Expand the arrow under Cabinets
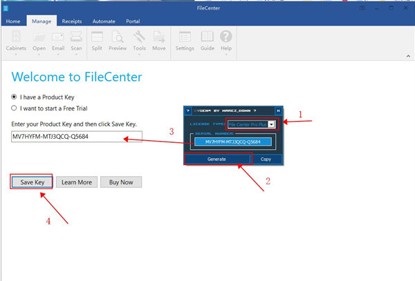 click(16, 55)
